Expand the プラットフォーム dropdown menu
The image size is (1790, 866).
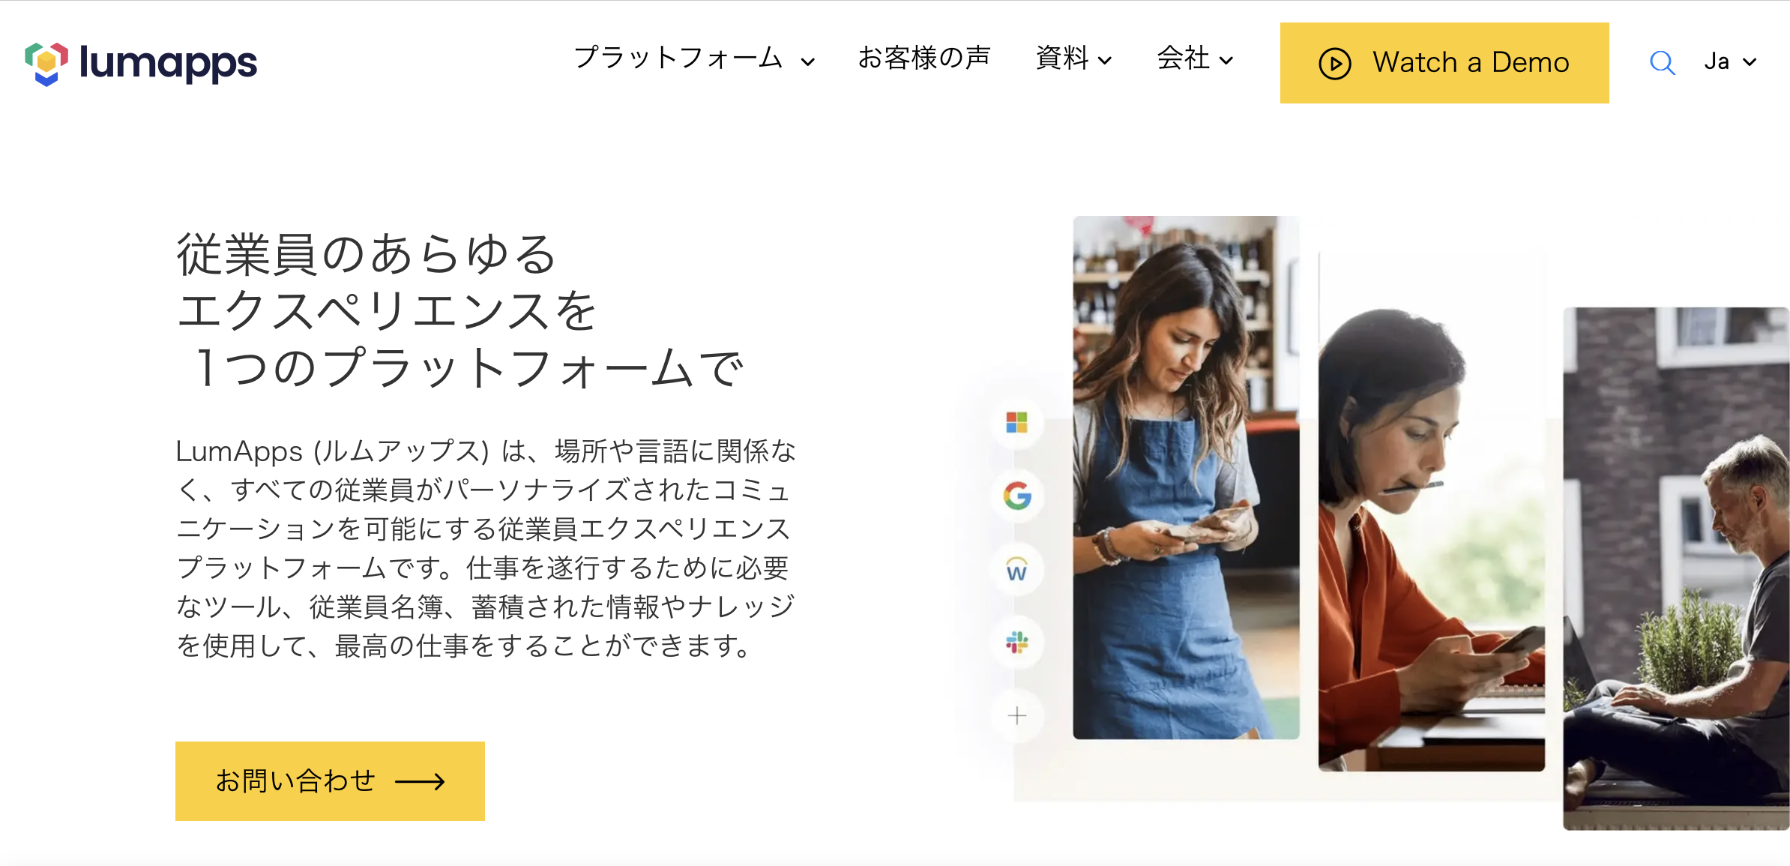(x=690, y=61)
